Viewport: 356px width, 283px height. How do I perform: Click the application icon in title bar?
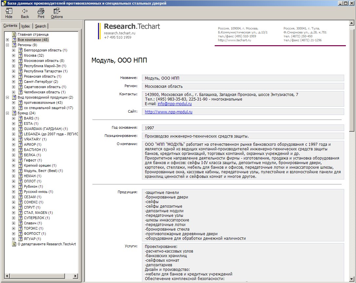pos(4,3)
